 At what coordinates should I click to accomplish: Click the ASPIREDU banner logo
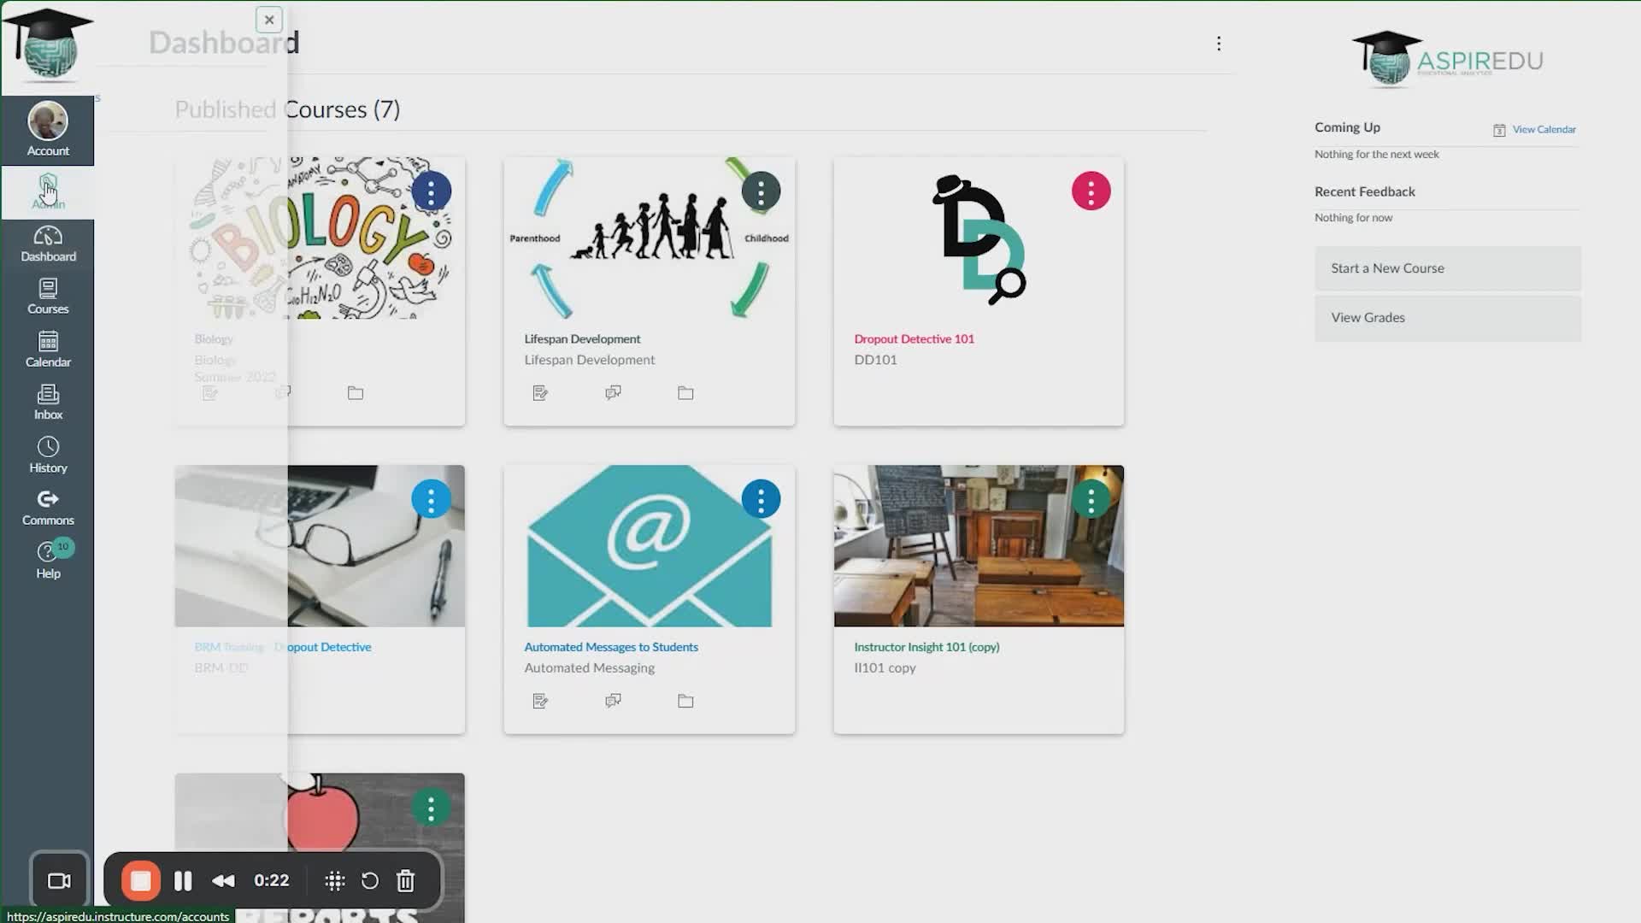click(1448, 60)
